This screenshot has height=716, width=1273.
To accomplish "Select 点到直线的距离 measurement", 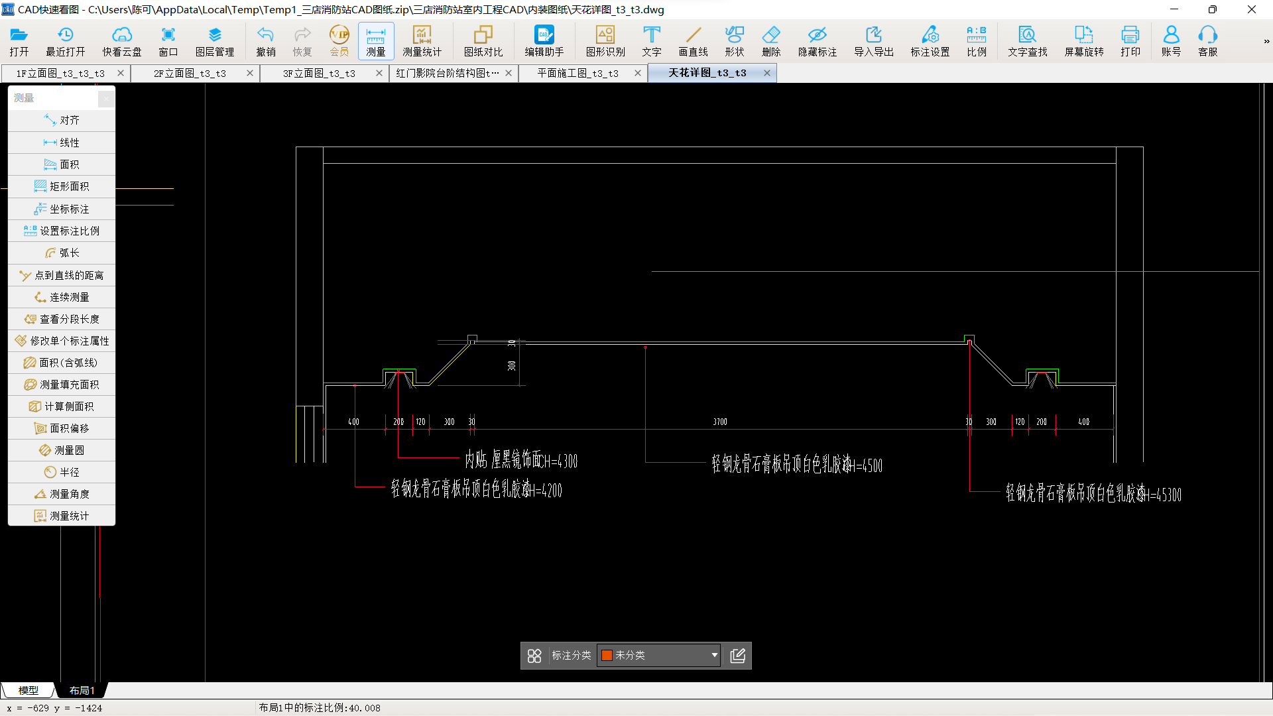I will point(62,275).
